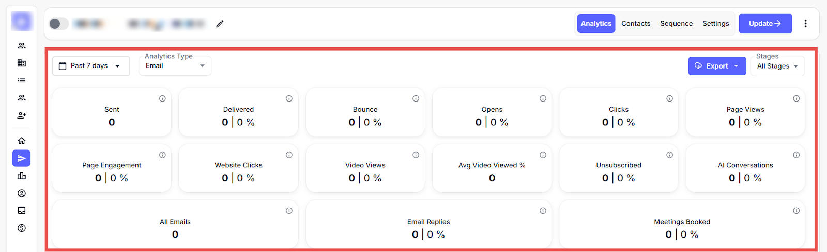Open the Settings tab
Image resolution: width=827 pixels, height=252 pixels.
pos(715,24)
